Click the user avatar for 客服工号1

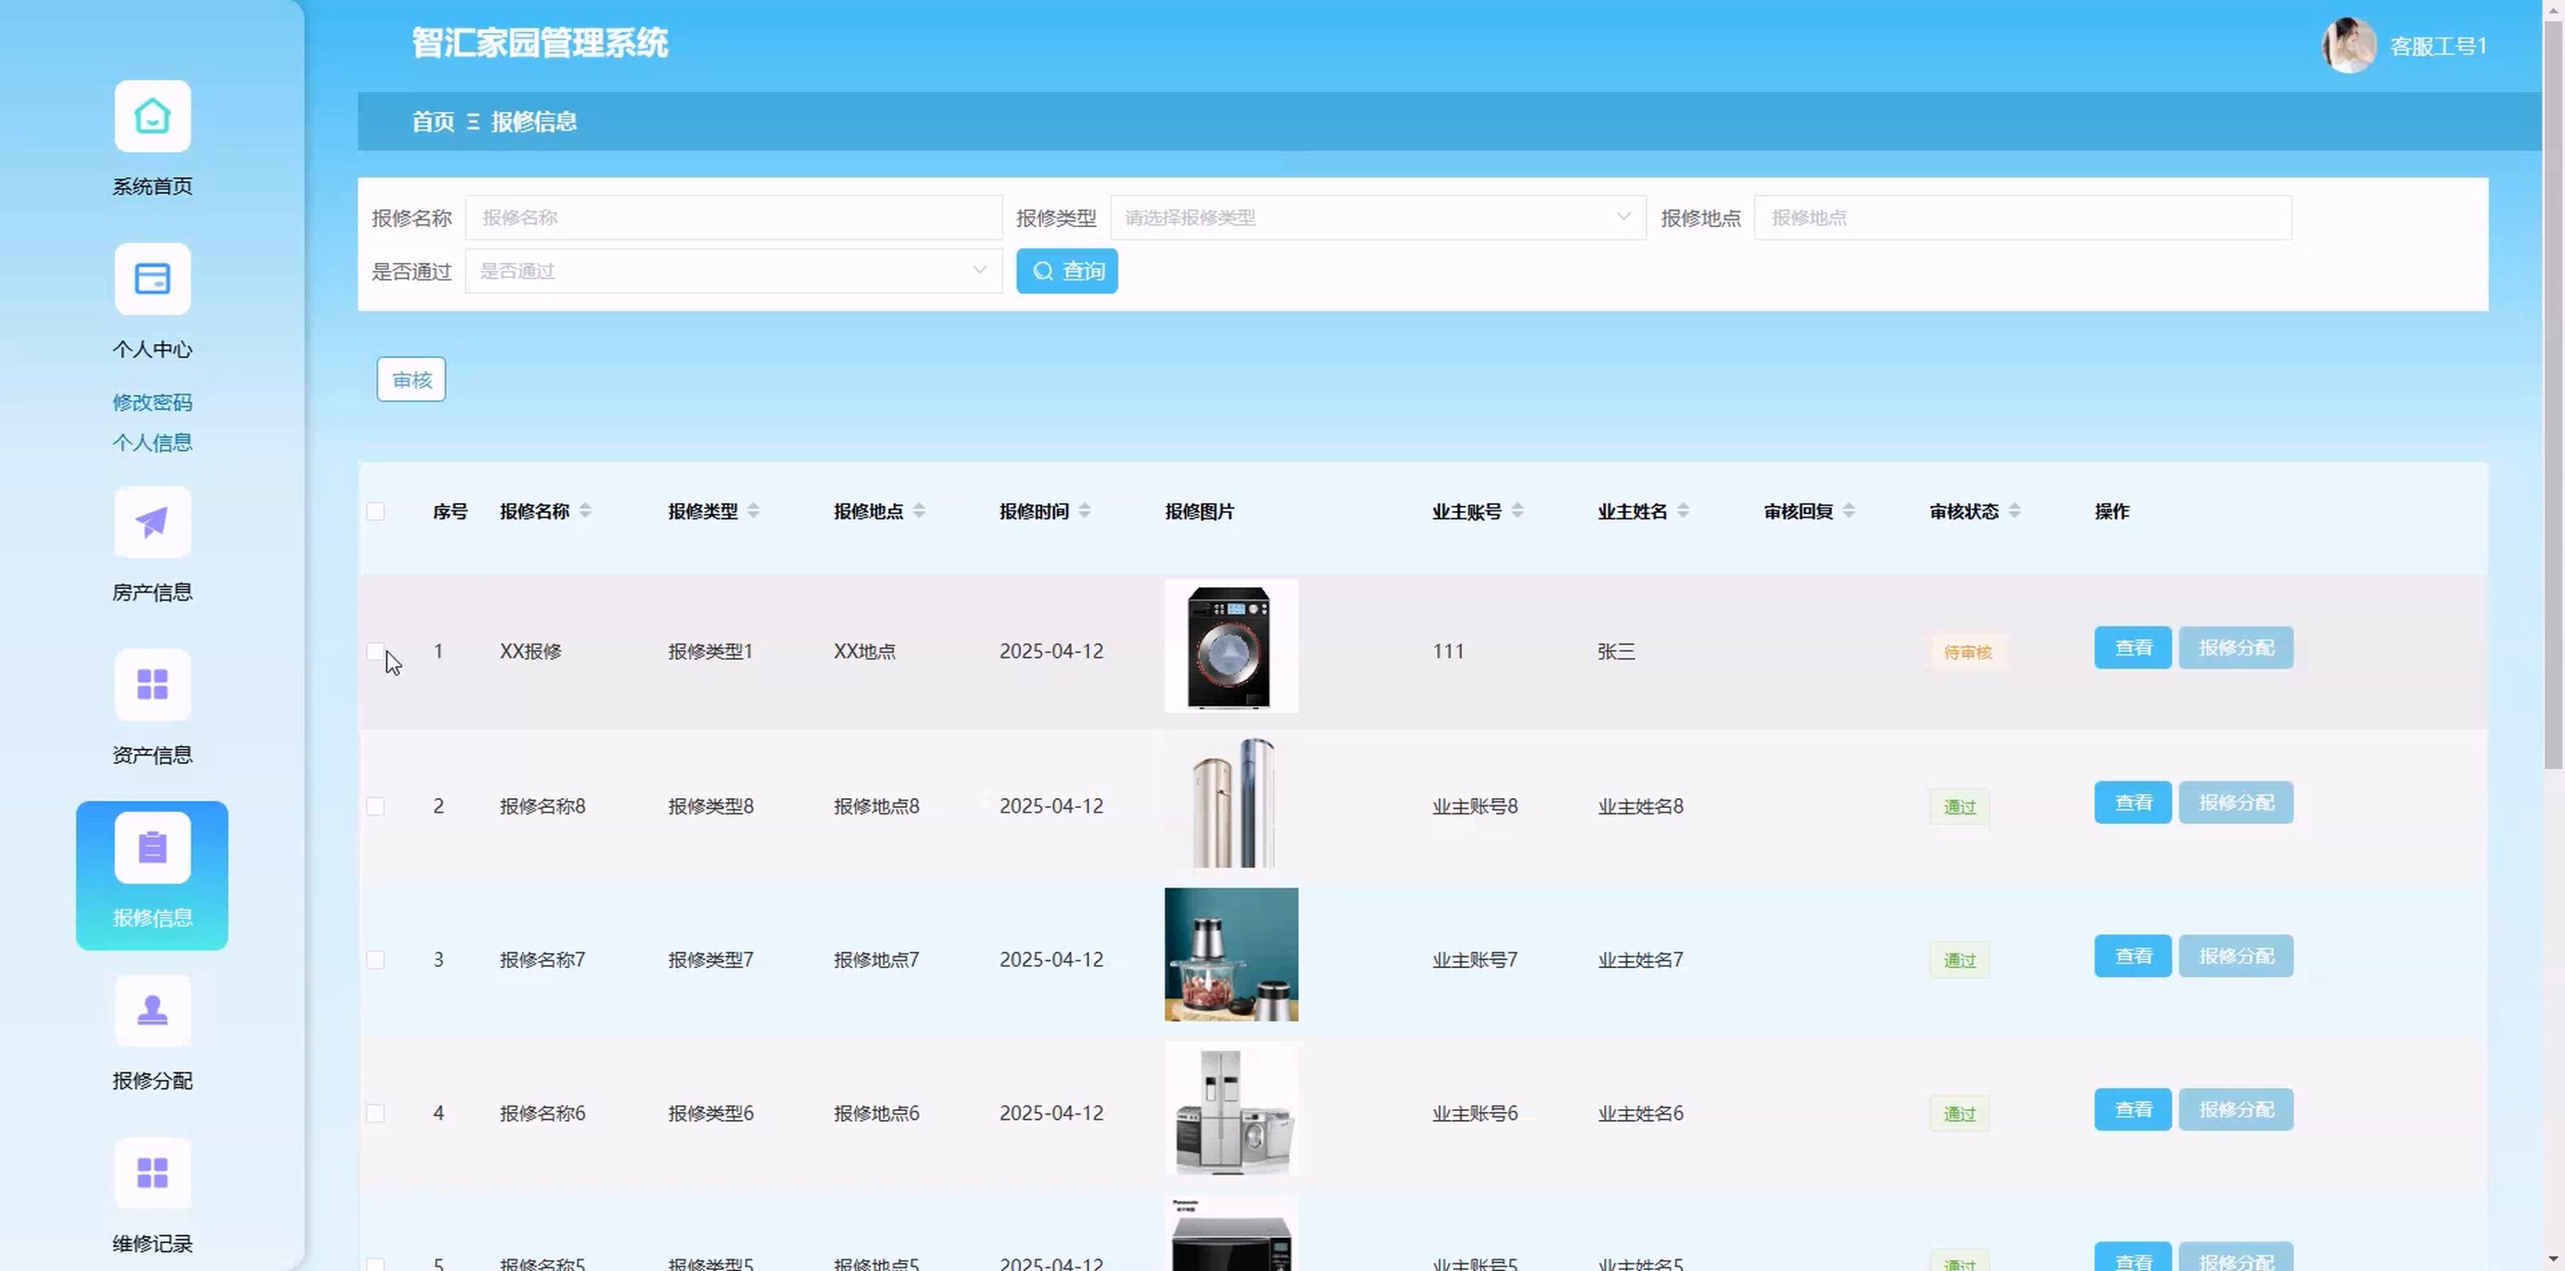[2348, 46]
